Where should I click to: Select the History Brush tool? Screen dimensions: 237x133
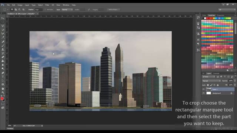(3, 53)
